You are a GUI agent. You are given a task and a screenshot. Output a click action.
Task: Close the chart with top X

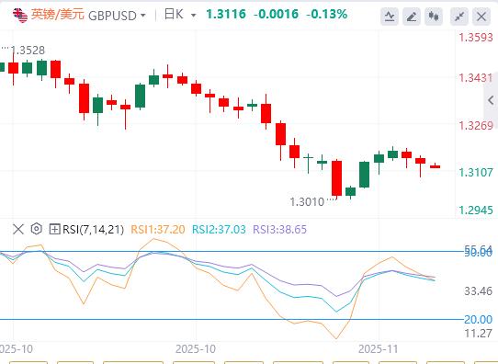pyautogui.click(x=481, y=17)
